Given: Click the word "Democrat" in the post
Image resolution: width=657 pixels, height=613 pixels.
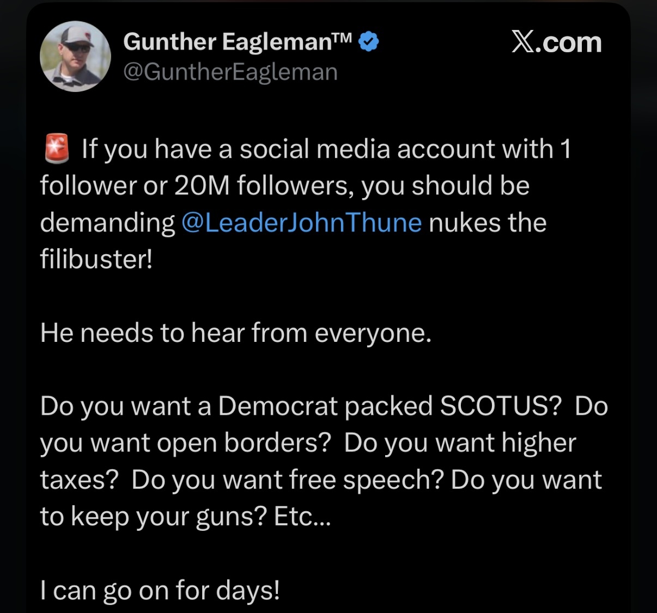Looking at the screenshot, I should pyautogui.click(x=278, y=406).
